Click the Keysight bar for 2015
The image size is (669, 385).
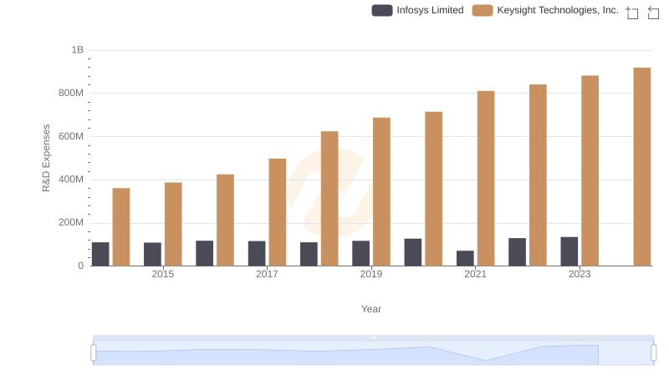pos(173,225)
